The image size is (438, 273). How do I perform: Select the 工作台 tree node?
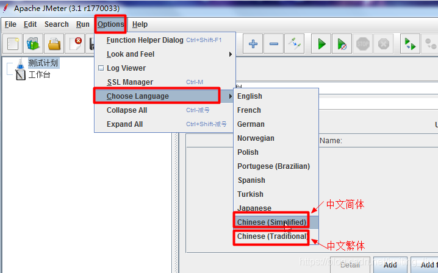[39, 75]
